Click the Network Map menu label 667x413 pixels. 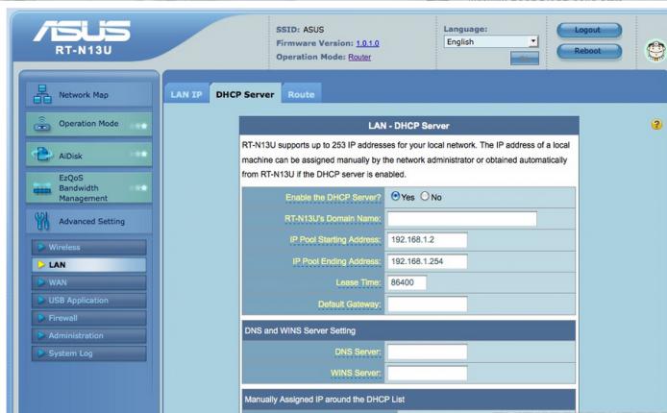coord(84,95)
